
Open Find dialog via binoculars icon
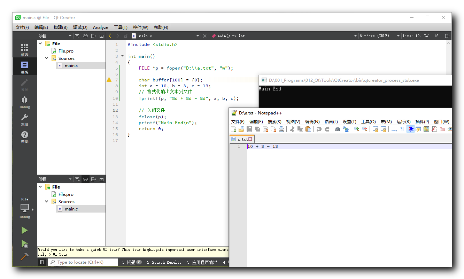click(x=337, y=129)
